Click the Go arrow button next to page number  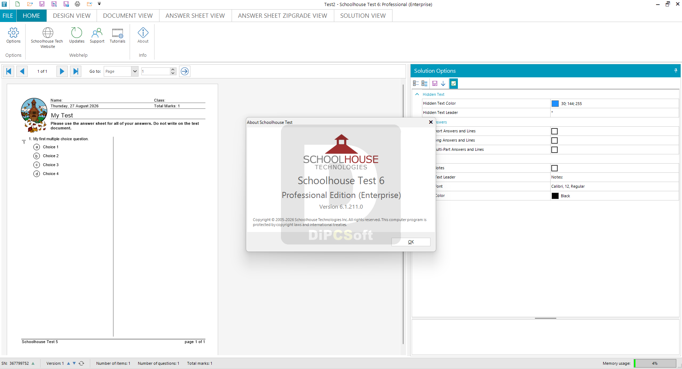(185, 71)
